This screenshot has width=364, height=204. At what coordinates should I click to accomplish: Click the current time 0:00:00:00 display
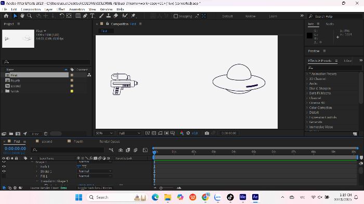[x=15, y=148]
